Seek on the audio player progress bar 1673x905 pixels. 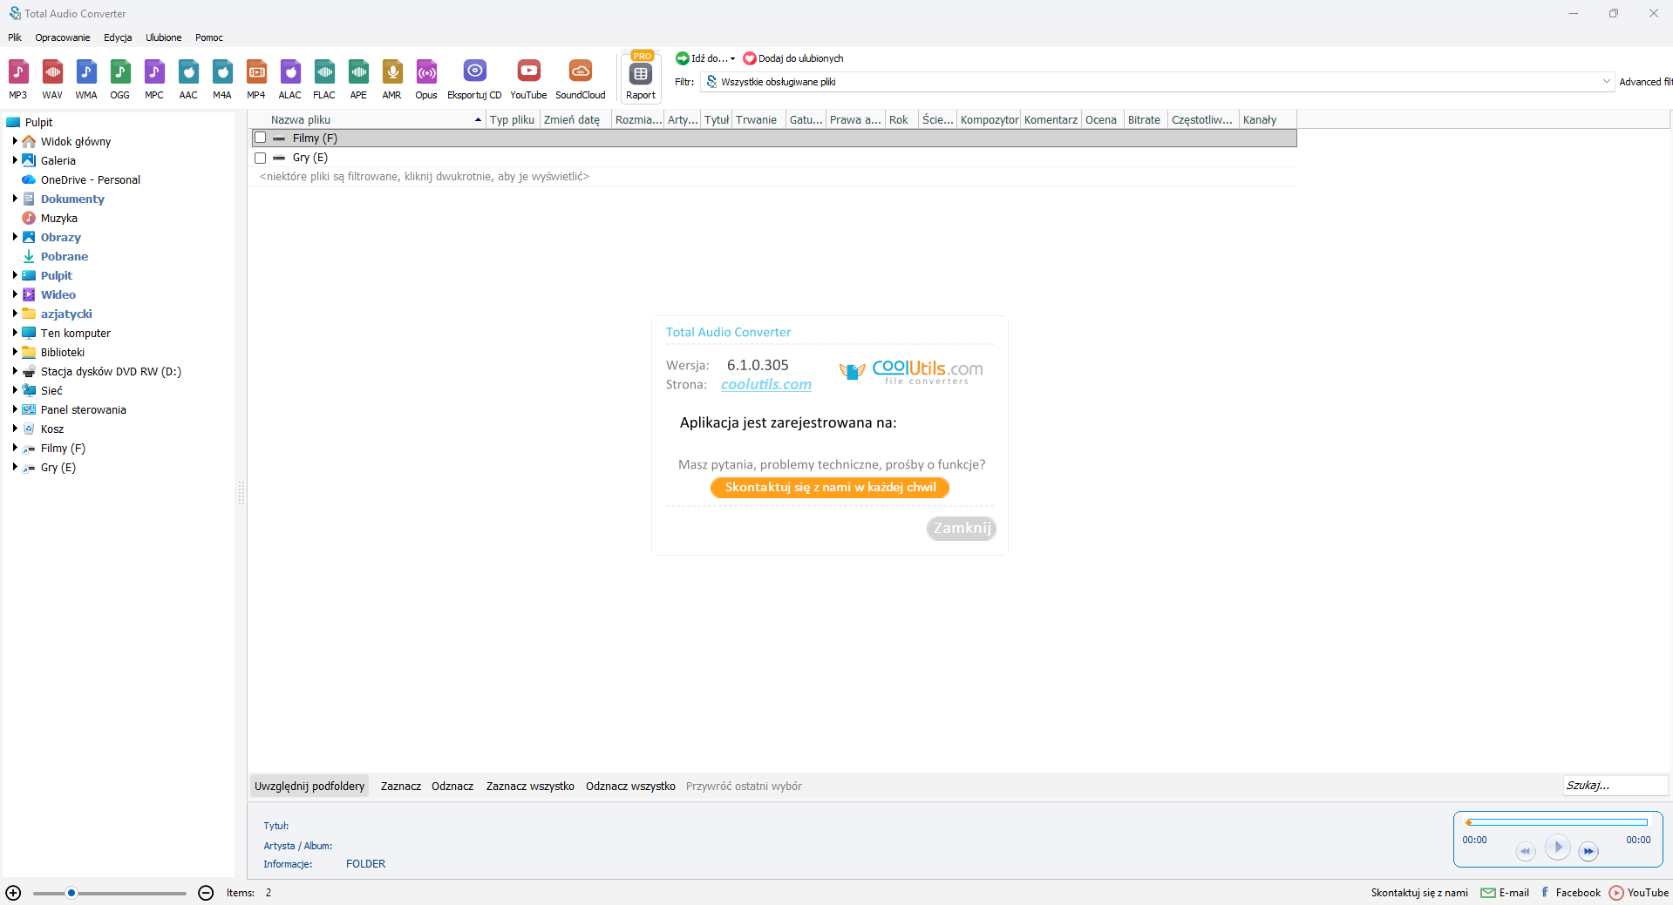[x=1557, y=822]
